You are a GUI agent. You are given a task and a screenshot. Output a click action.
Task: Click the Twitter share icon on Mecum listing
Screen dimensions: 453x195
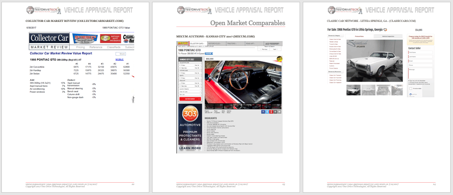267,112
